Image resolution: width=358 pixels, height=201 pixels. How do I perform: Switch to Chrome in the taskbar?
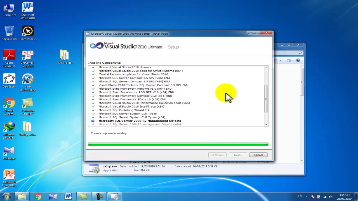click(x=37, y=197)
